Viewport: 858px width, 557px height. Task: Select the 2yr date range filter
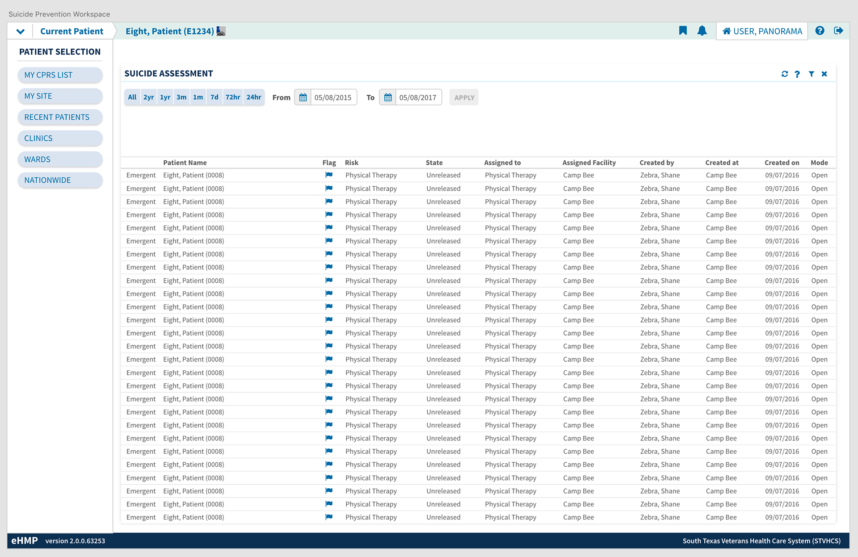[x=148, y=97]
